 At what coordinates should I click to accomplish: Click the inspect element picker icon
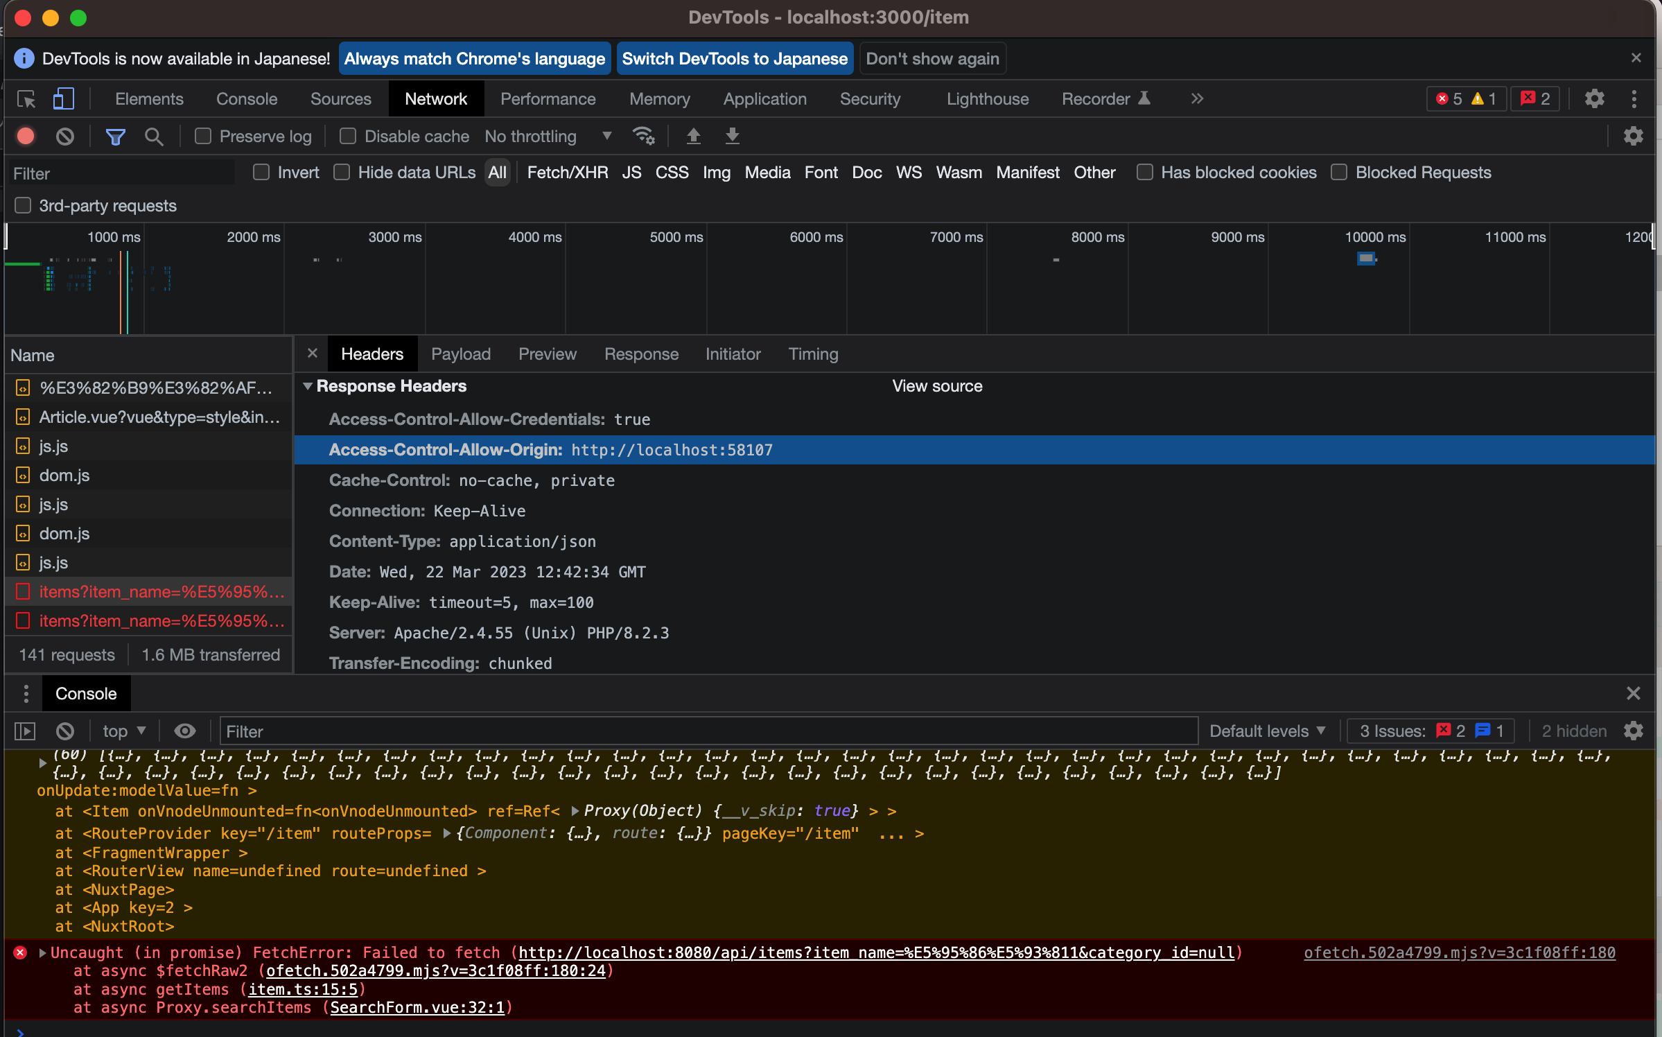pyautogui.click(x=26, y=99)
